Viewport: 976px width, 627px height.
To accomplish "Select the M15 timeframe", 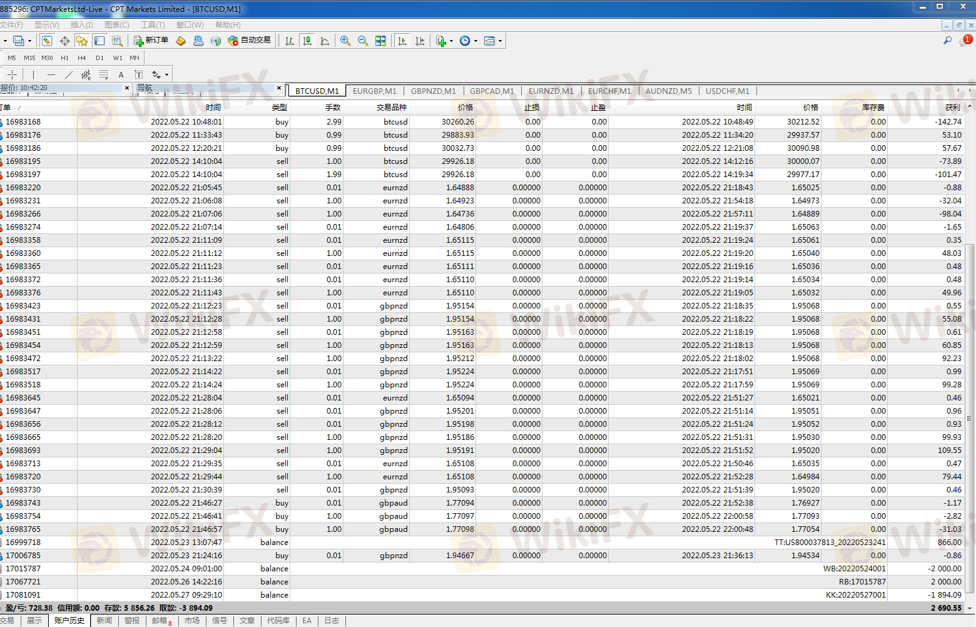I will click(29, 58).
